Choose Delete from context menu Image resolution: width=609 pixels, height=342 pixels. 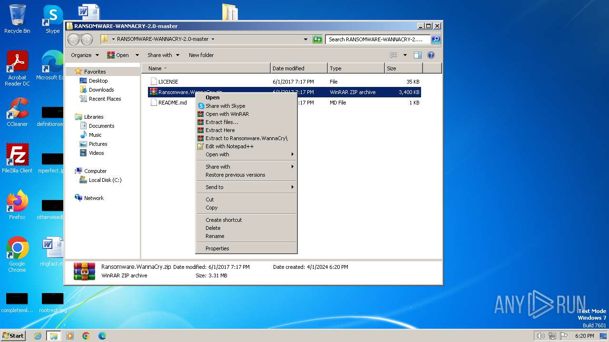coord(246,228)
